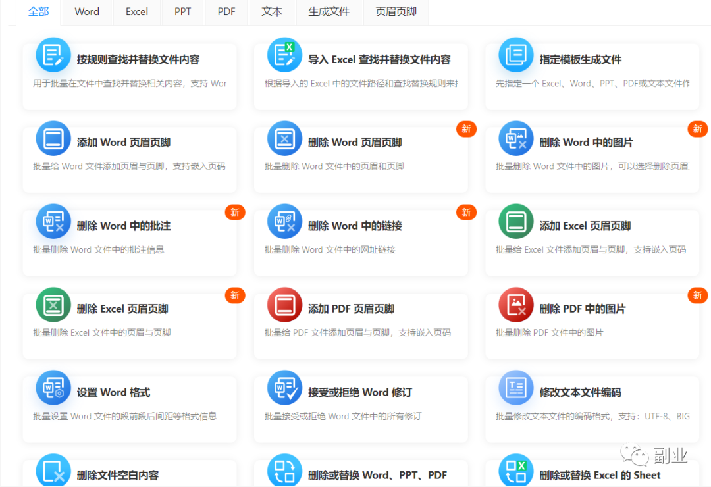Select the 删除 Word 中的批注 icon
The width and height of the screenshot is (711, 487).
tap(53, 221)
